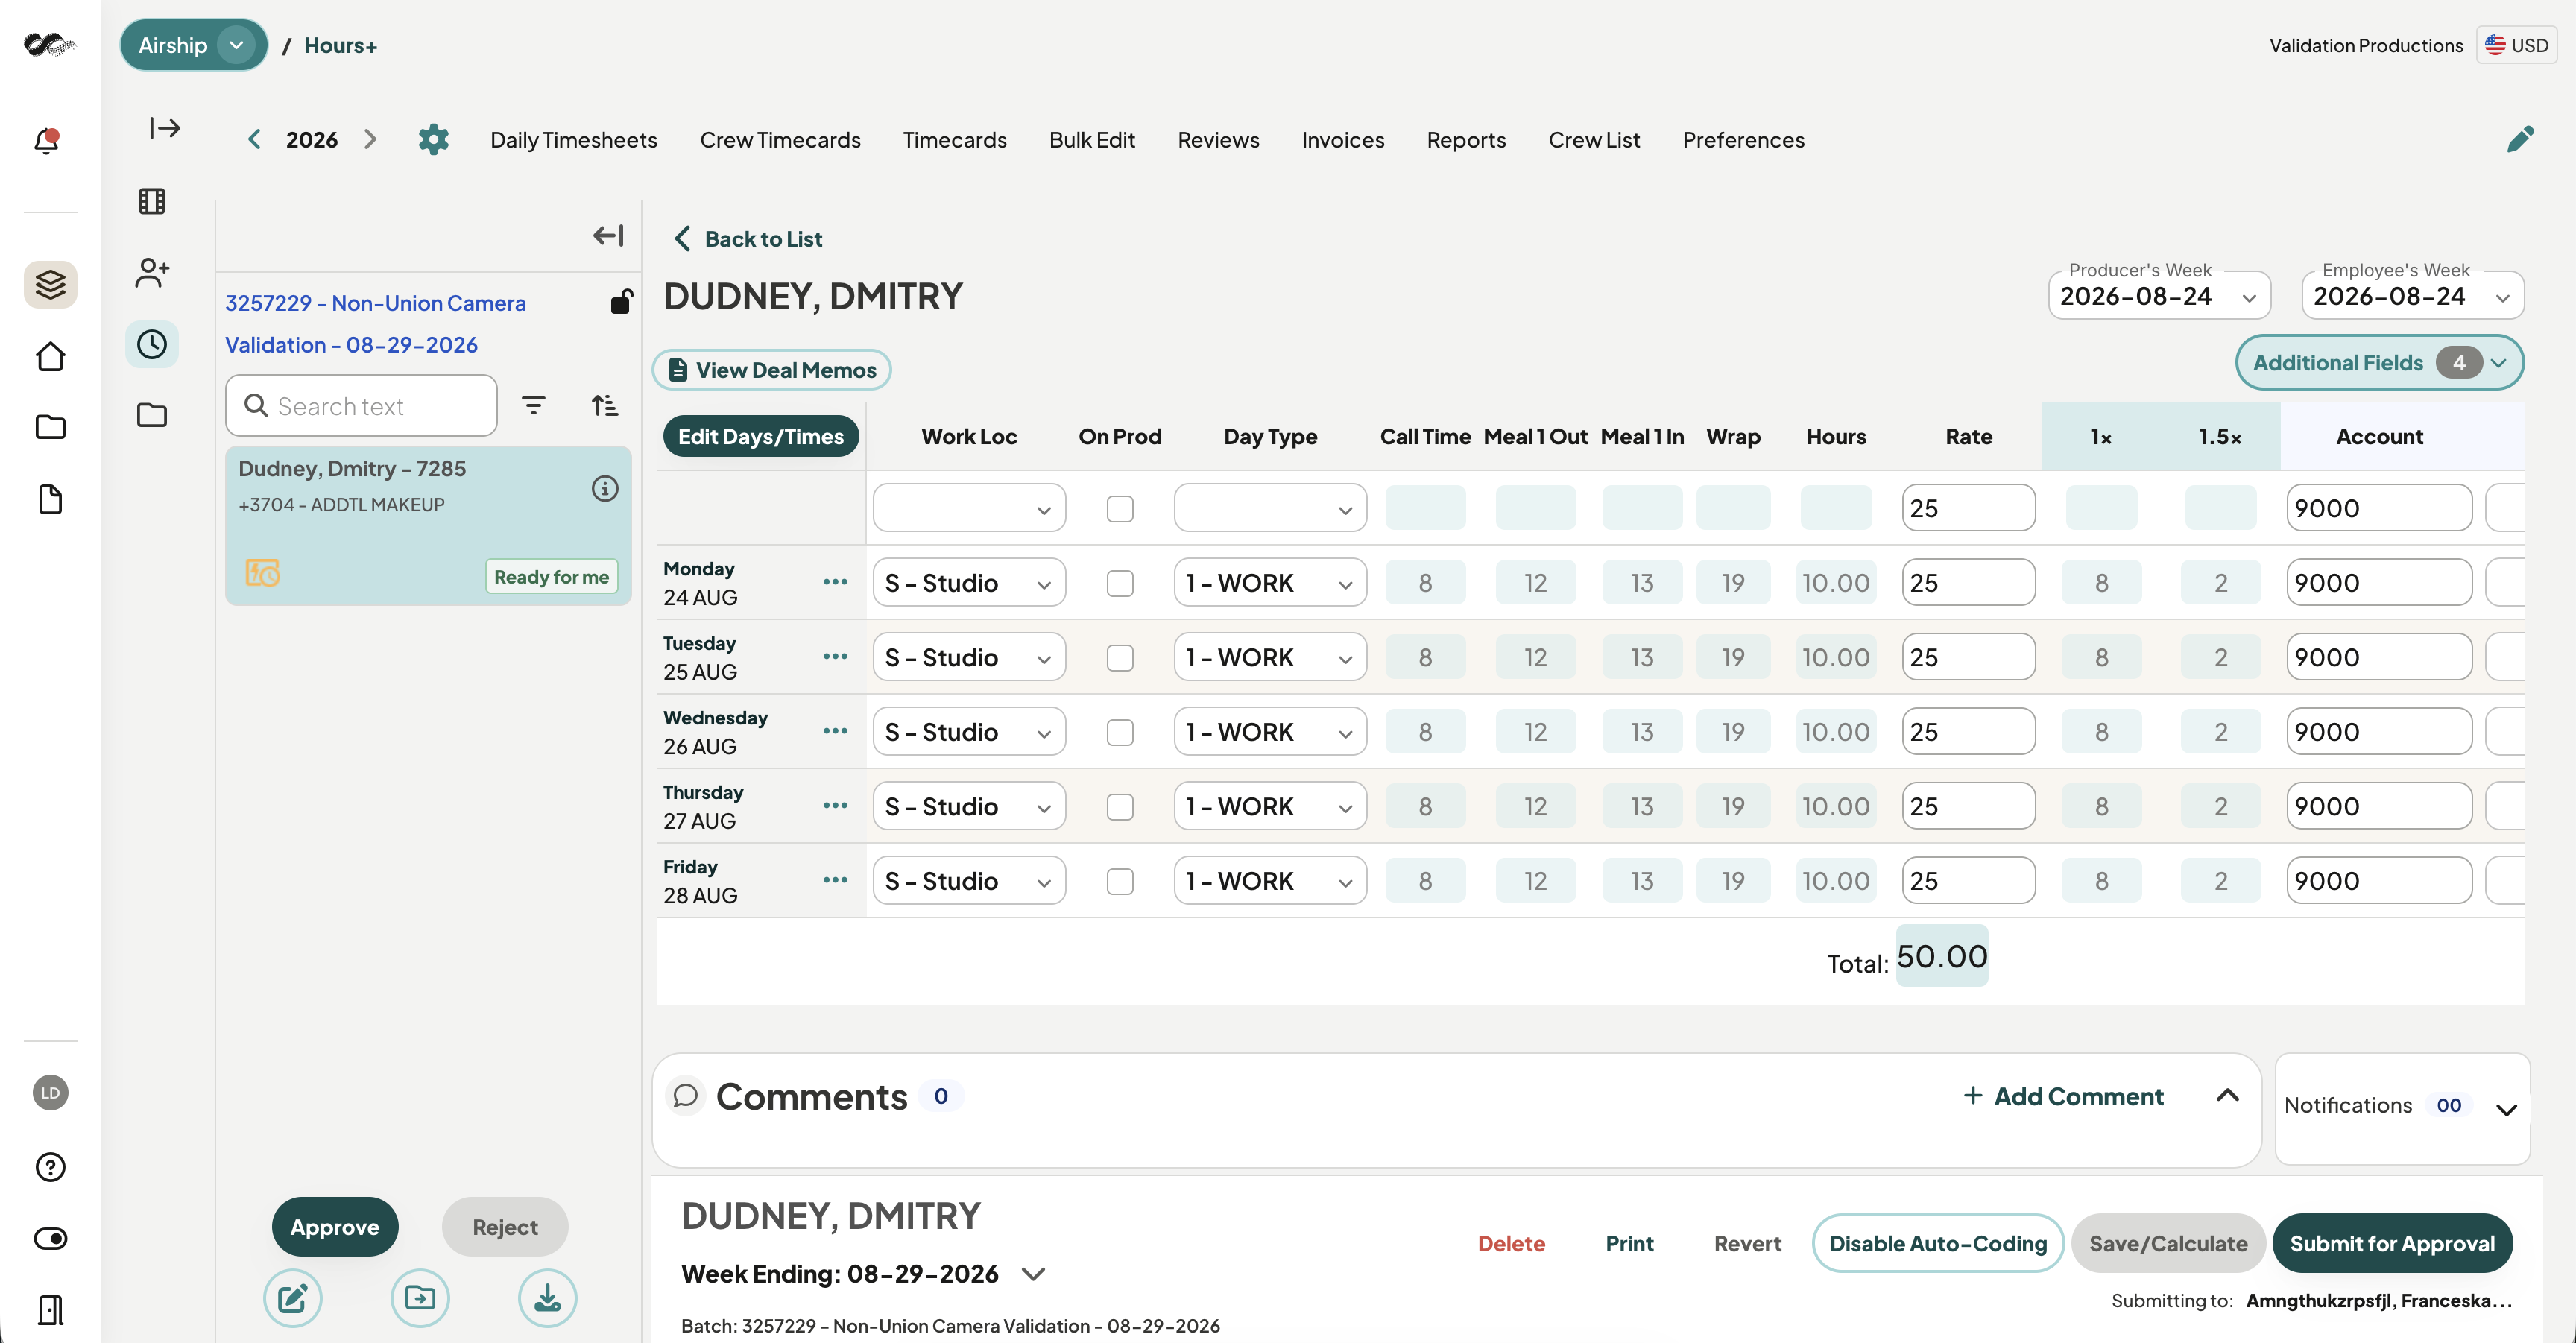Viewport: 2576px width, 1343px height.
Task: Open the filter icon next to search
Action: 533,405
